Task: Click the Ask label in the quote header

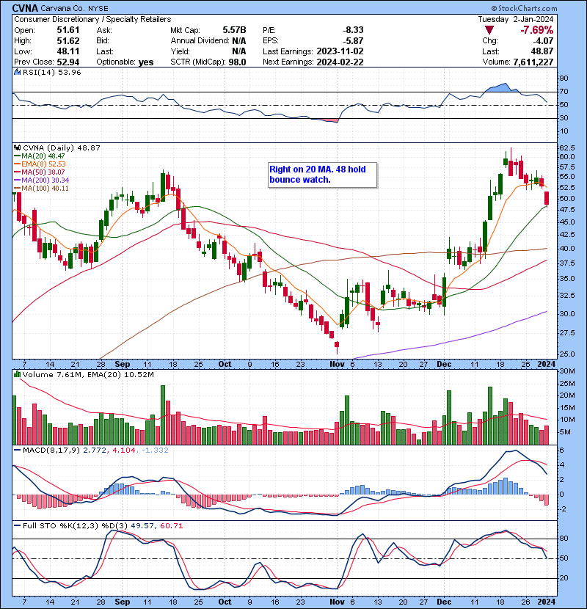Action: coord(104,30)
